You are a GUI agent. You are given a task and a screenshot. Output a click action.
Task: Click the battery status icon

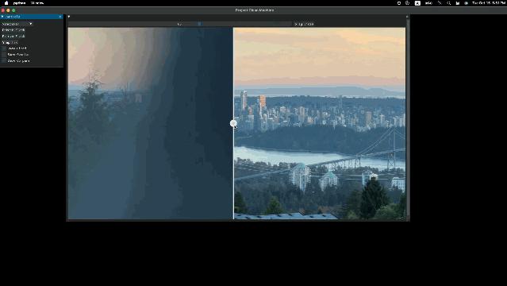point(428,3)
